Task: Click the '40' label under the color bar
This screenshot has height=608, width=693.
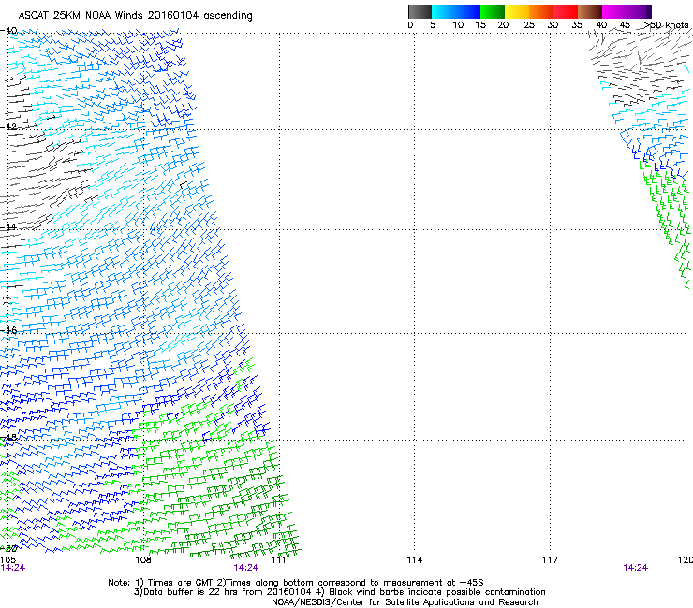Action: [x=601, y=25]
